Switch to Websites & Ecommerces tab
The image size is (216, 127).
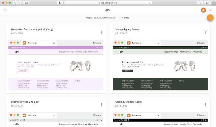100,17
